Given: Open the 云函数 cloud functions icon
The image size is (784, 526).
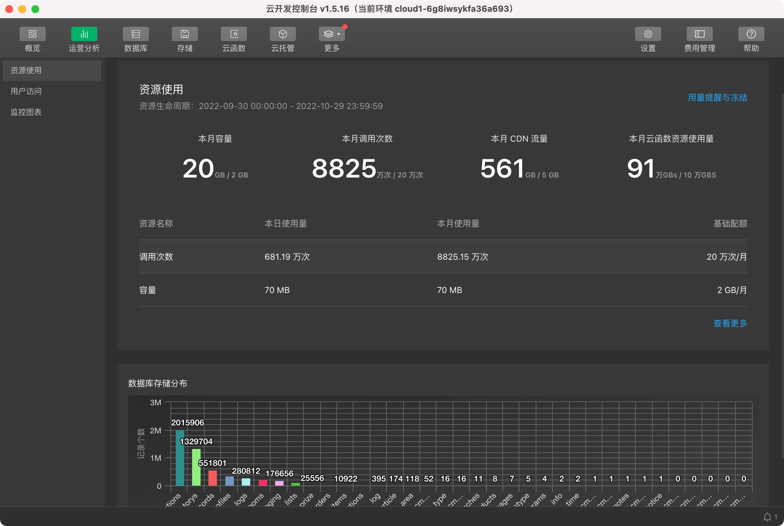Looking at the screenshot, I should (x=234, y=34).
